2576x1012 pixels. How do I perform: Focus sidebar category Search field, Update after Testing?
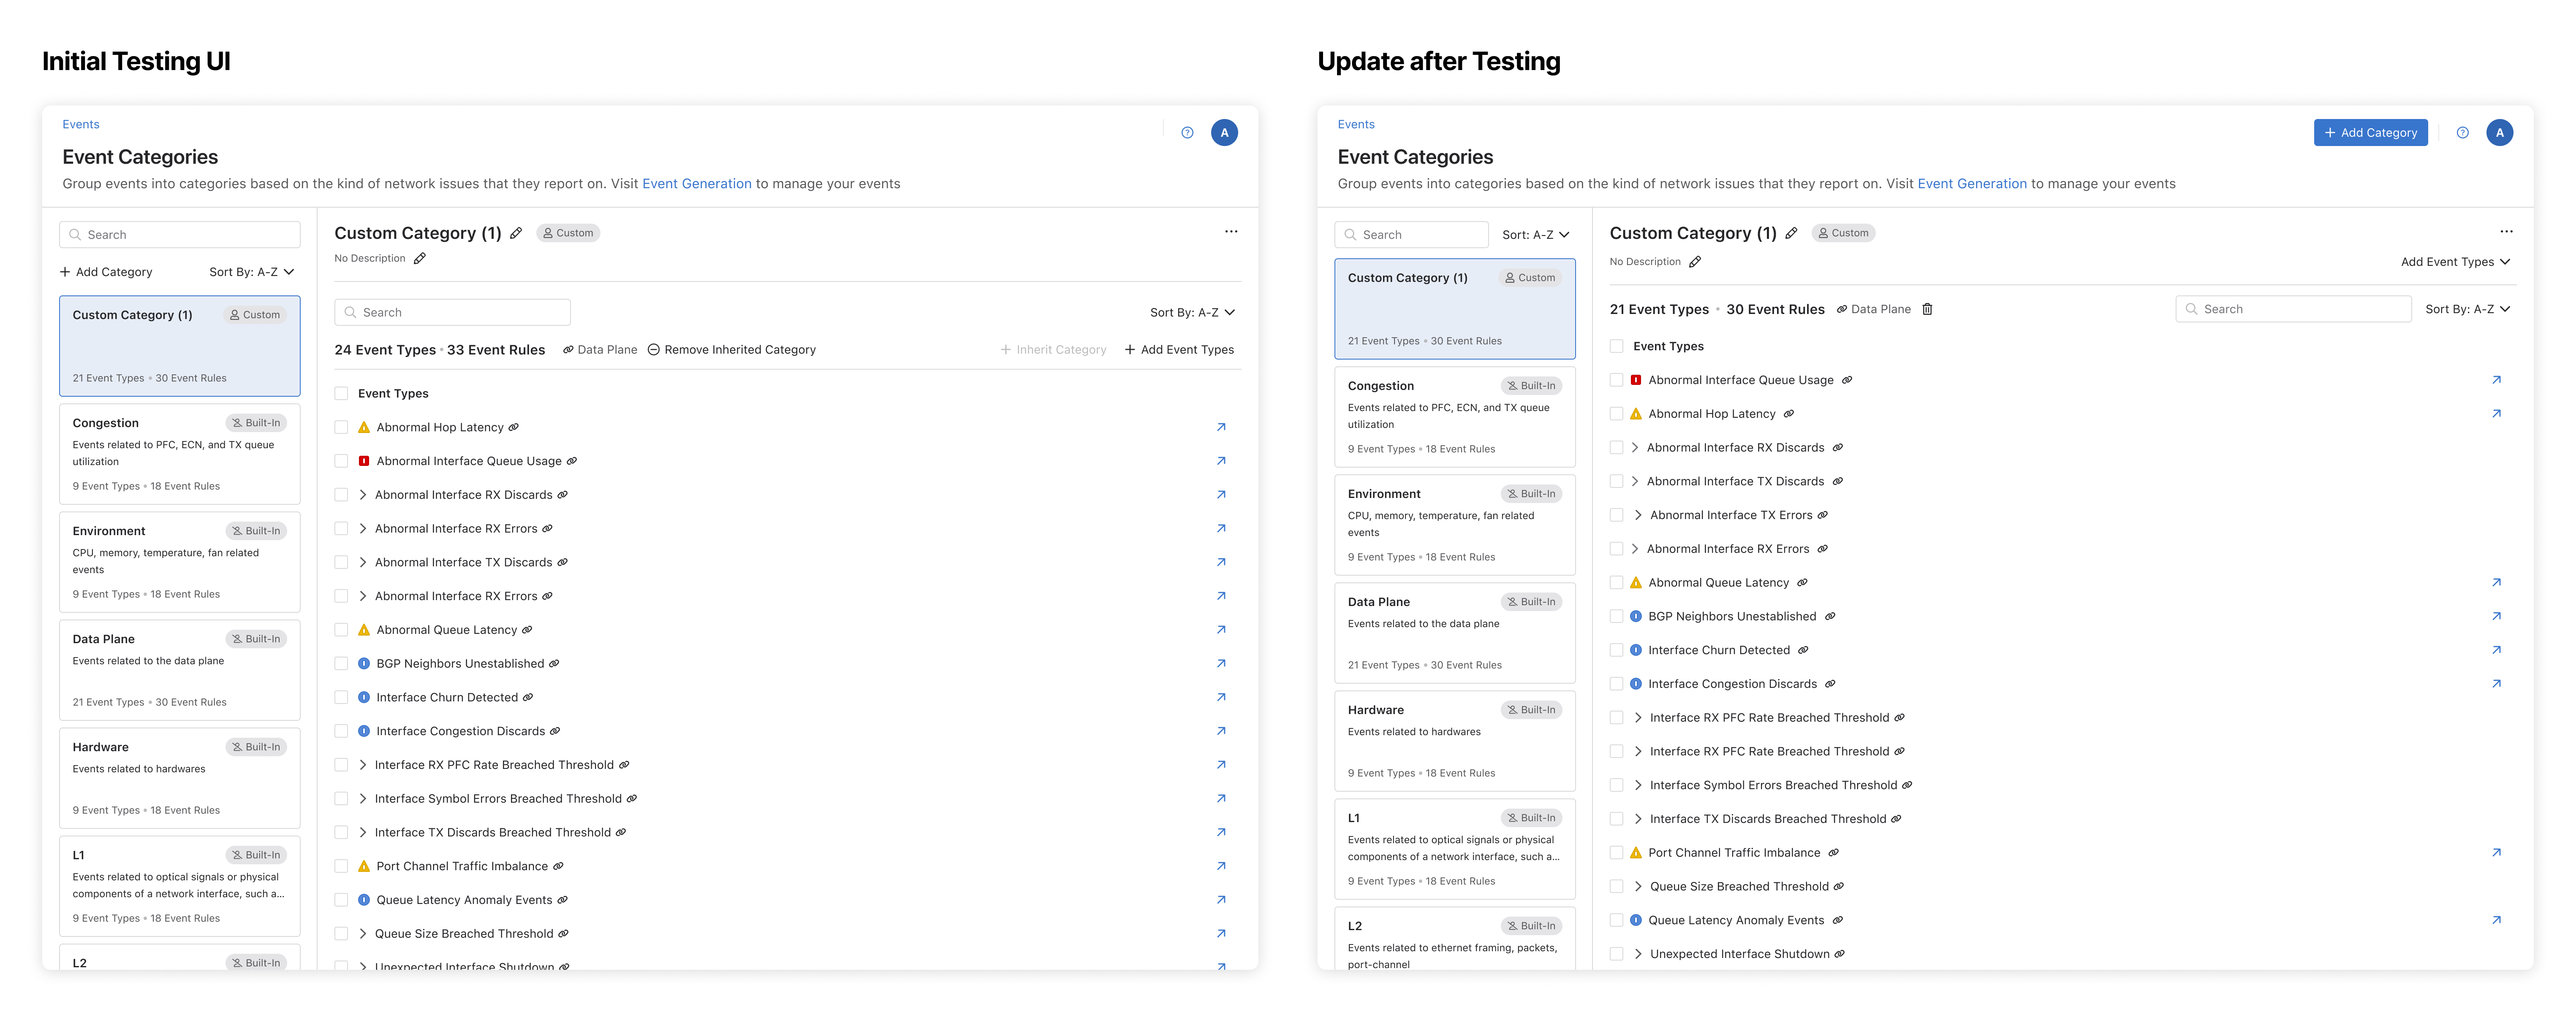[1411, 235]
